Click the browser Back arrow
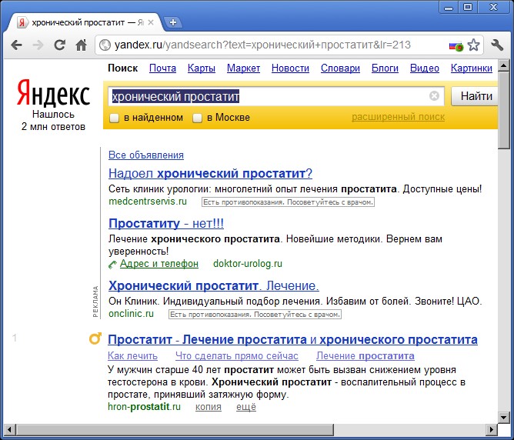 click(16, 45)
